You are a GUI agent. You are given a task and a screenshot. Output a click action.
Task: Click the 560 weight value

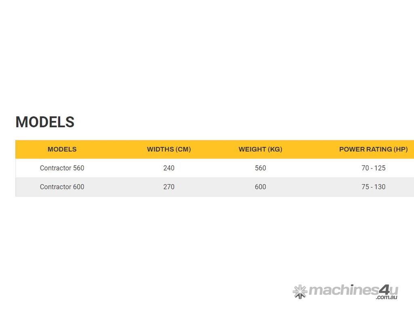coord(260,168)
